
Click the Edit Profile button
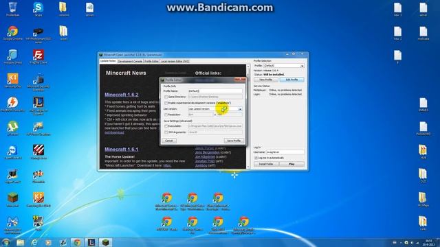tap(291, 80)
